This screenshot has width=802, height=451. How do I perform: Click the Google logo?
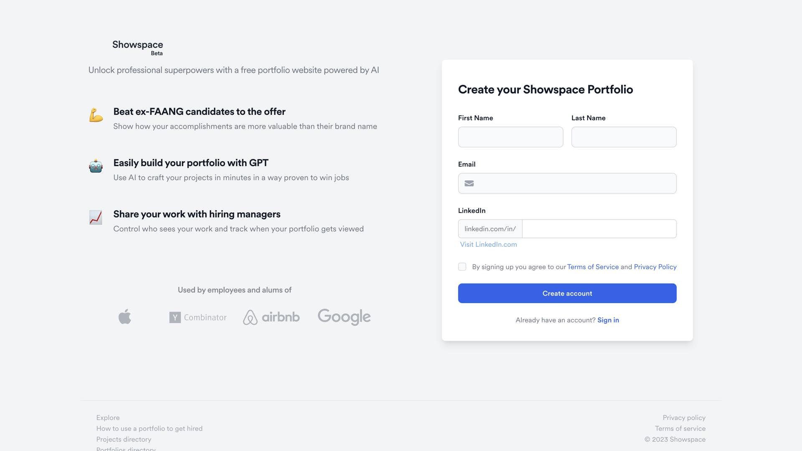(x=344, y=317)
